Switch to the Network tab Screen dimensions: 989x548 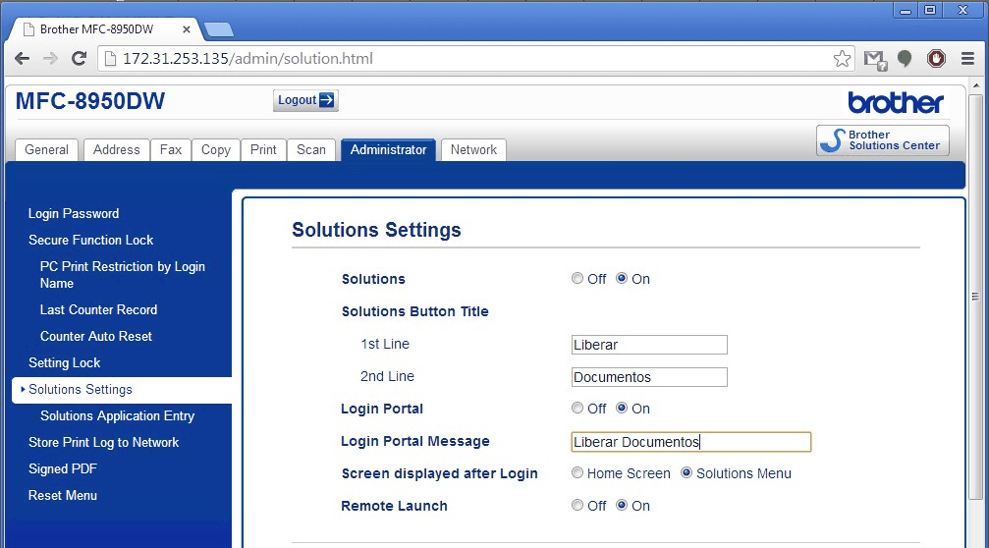[x=473, y=150]
